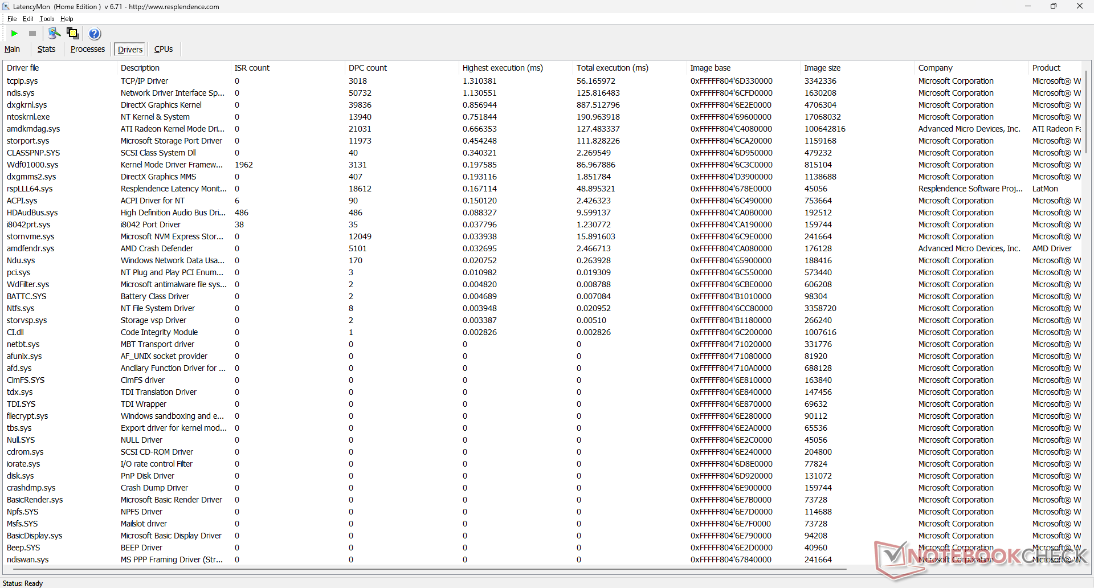The height and width of the screenshot is (588, 1094).
Task: Restore down the LatencyMon window
Action: click(x=1054, y=6)
